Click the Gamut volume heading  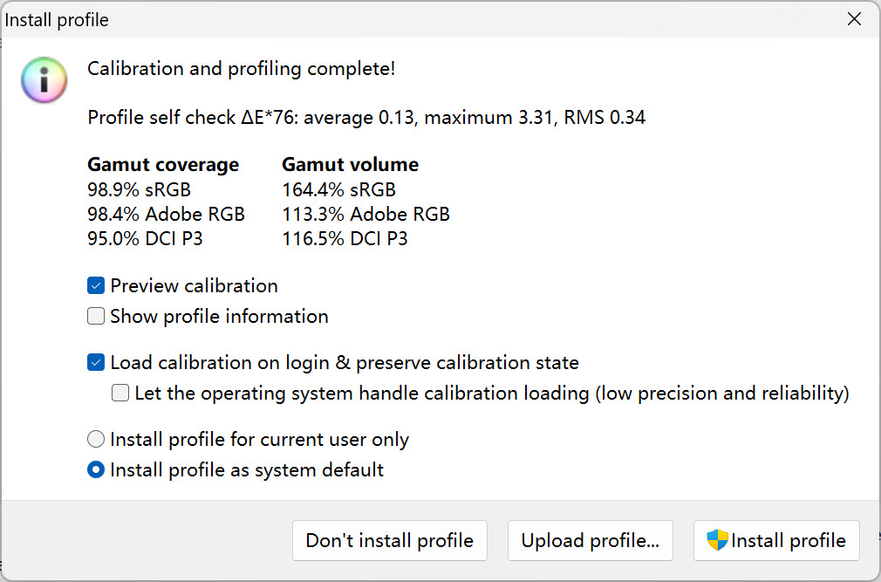click(350, 164)
